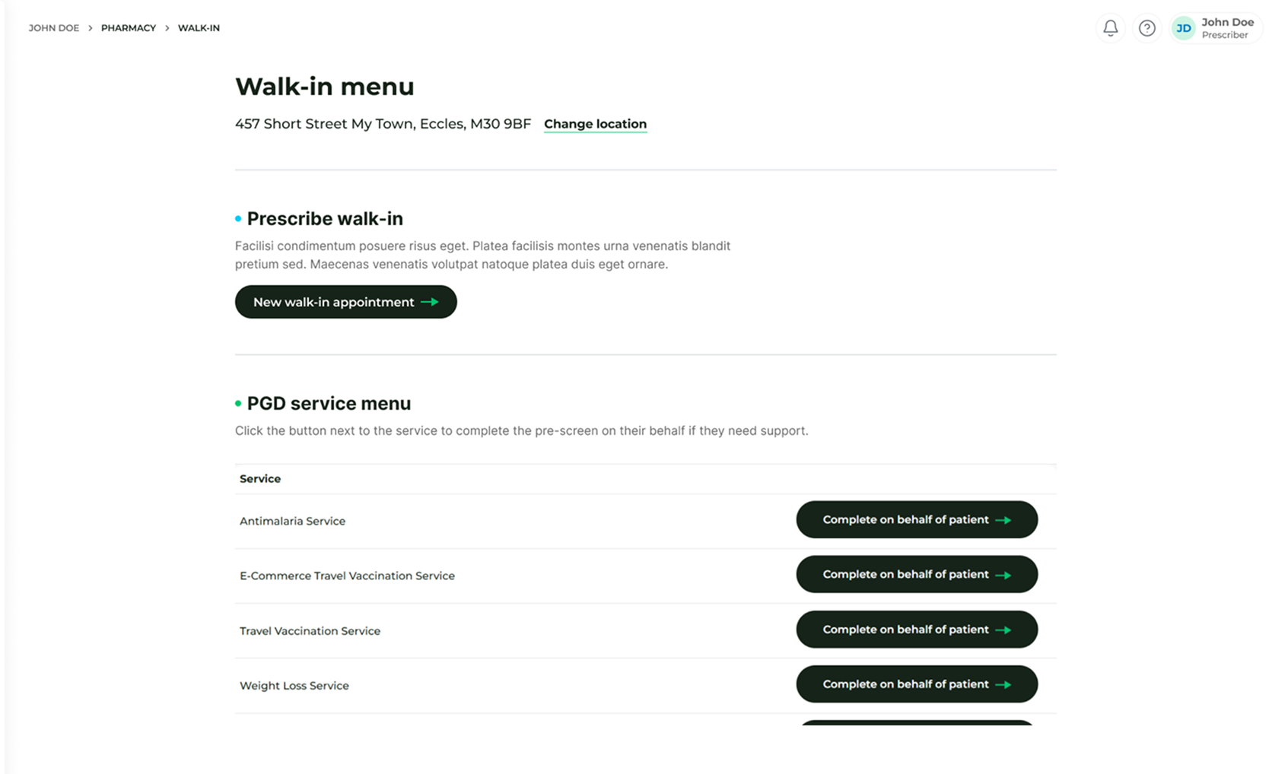Navigate to the PHARMACY breadcrumb
This screenshot has height=774, width=1288.
[x=129, y=28]
